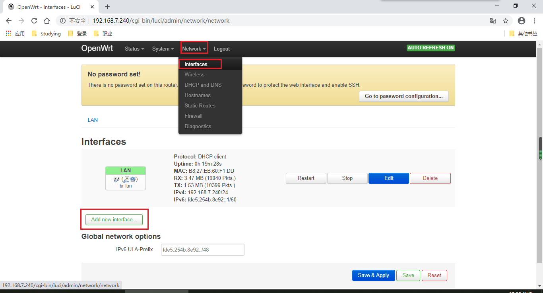Edit the LAN interface
The width and height of the screenshot is (543, 293).
[389, 178]
